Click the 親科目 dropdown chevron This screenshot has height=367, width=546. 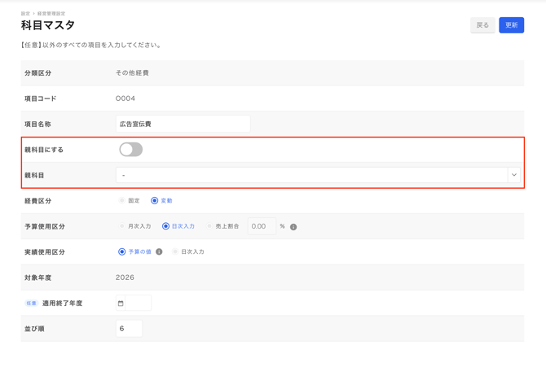coord(514,175)
